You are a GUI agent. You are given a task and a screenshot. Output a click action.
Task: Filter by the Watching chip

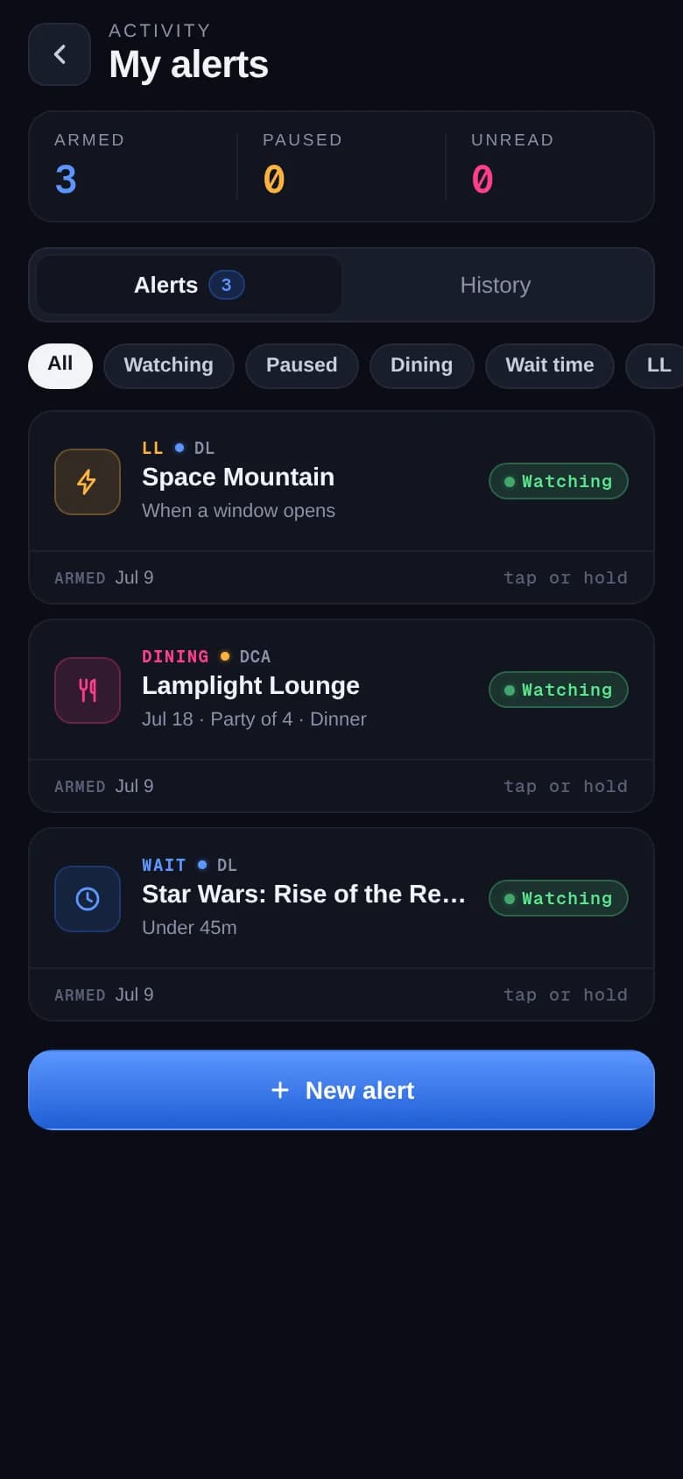pos(169,365)
